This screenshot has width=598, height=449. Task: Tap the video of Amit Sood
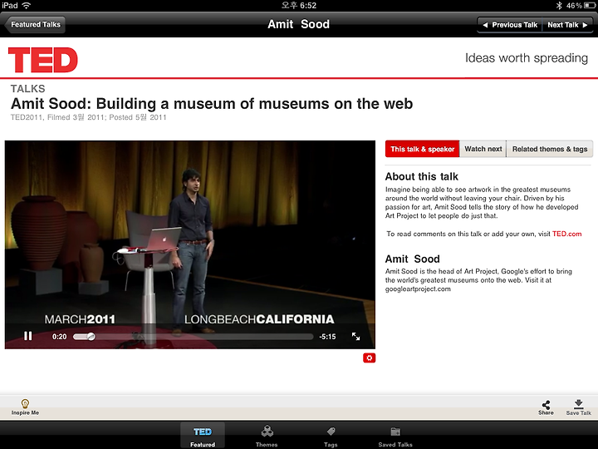tap(190, 244)
